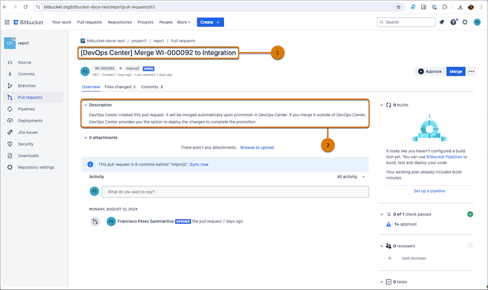Open the Chrome three-dot menu
Image resolution: width=488 pixels, height=290 pixels.
pyautogui.click(x=481, y=7)
